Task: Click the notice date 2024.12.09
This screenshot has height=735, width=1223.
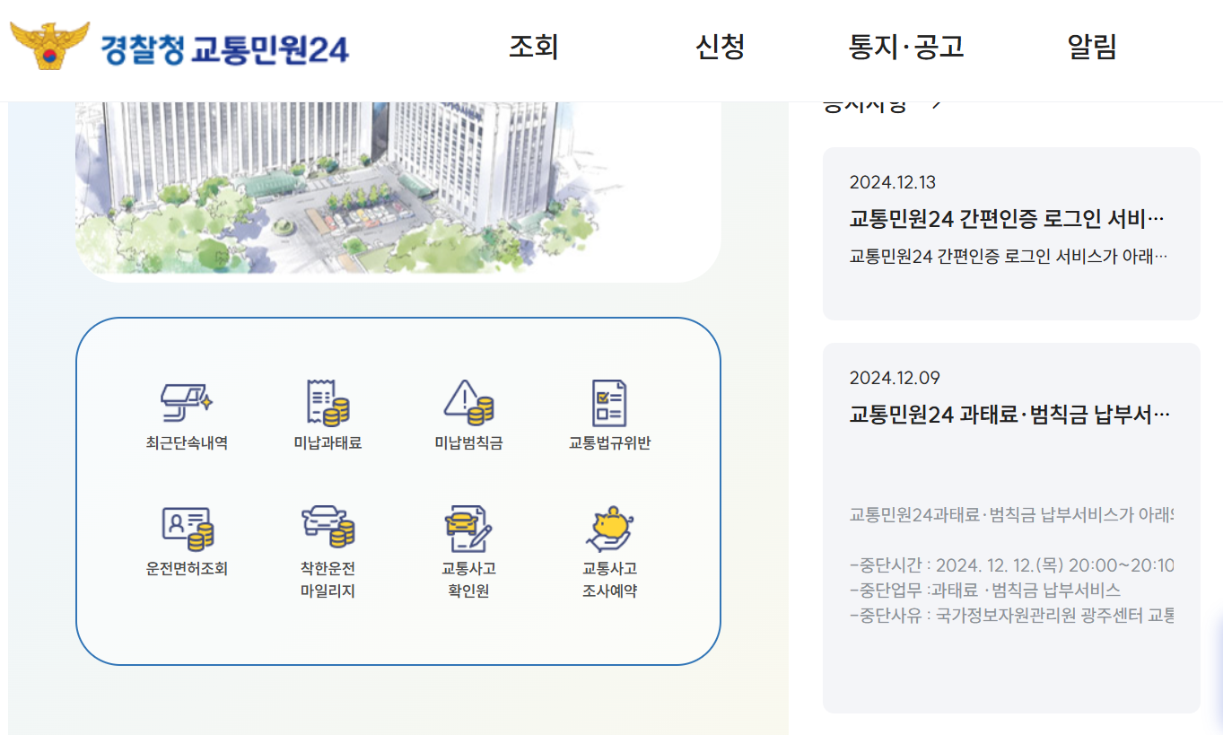Action: [895, 378]
